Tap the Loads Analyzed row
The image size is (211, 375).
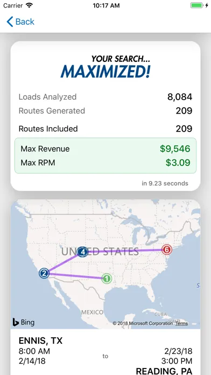105,97
